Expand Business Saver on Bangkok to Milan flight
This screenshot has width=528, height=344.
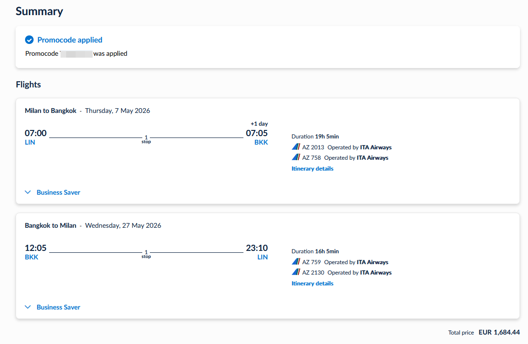coord(52,307)
